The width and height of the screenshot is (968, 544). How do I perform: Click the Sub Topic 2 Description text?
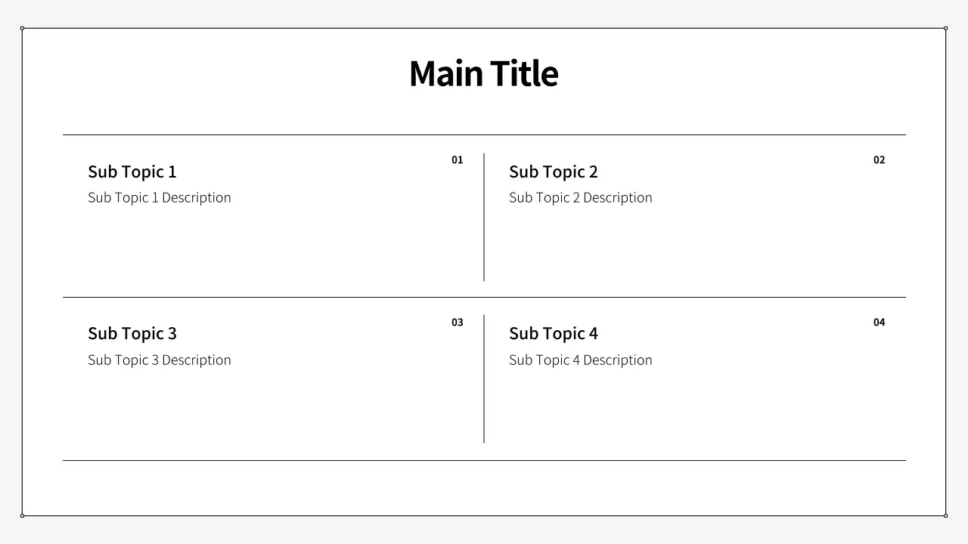(x=581, y=197)
